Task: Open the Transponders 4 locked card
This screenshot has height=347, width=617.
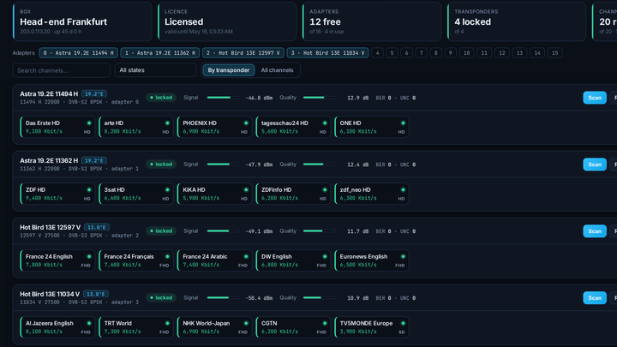Action: click(517, 21)
